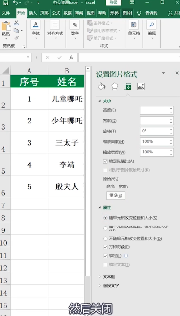Select column A header

tap(29, 71)
